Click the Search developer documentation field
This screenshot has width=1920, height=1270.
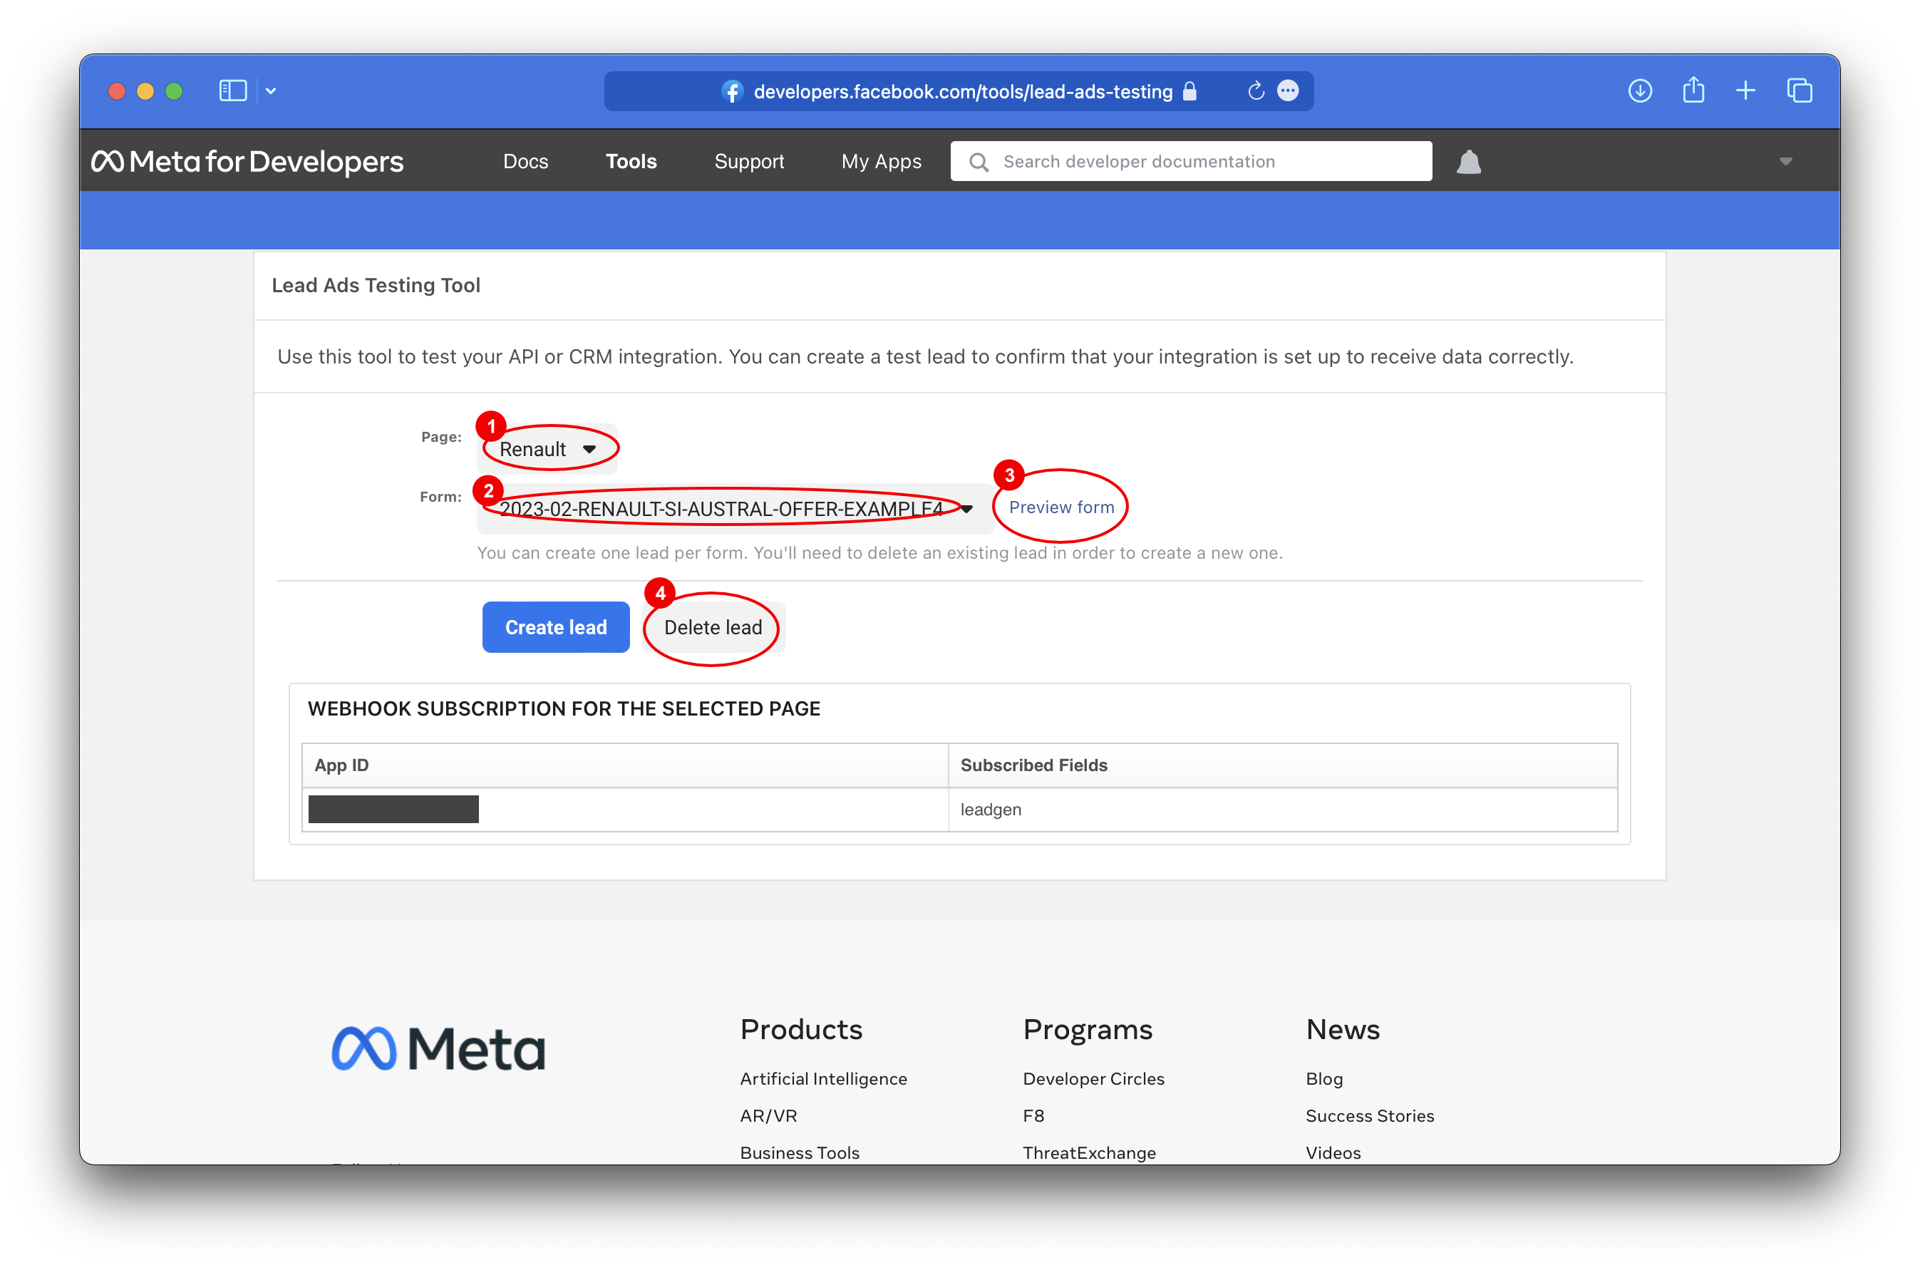coord(1190,162)
